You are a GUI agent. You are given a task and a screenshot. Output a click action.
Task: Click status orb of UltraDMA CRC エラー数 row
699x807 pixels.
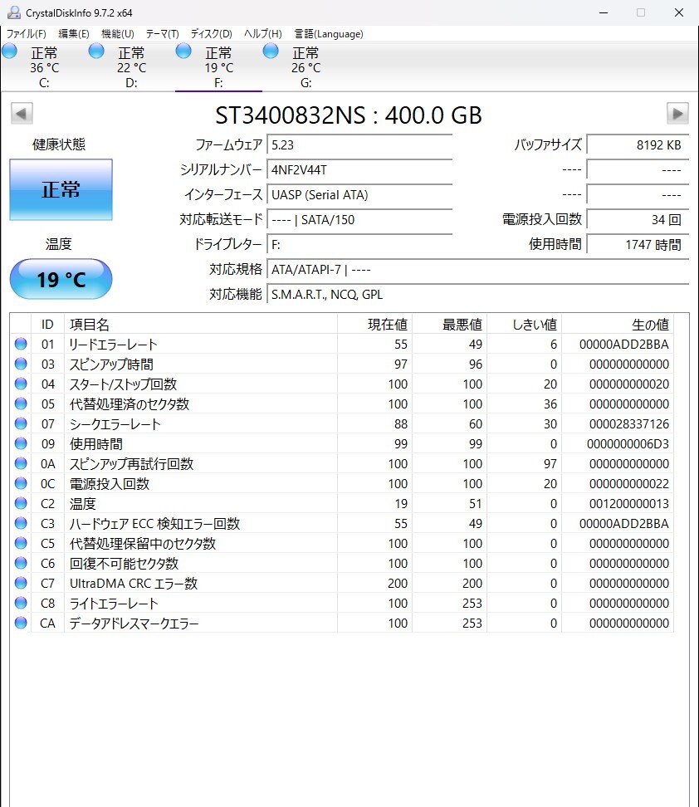21,583
